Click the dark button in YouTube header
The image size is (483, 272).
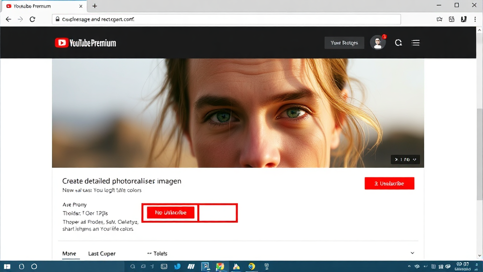[x=344, y=43]
